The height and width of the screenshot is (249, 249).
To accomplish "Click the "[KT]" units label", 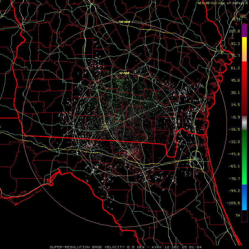I will pos(236,19).
